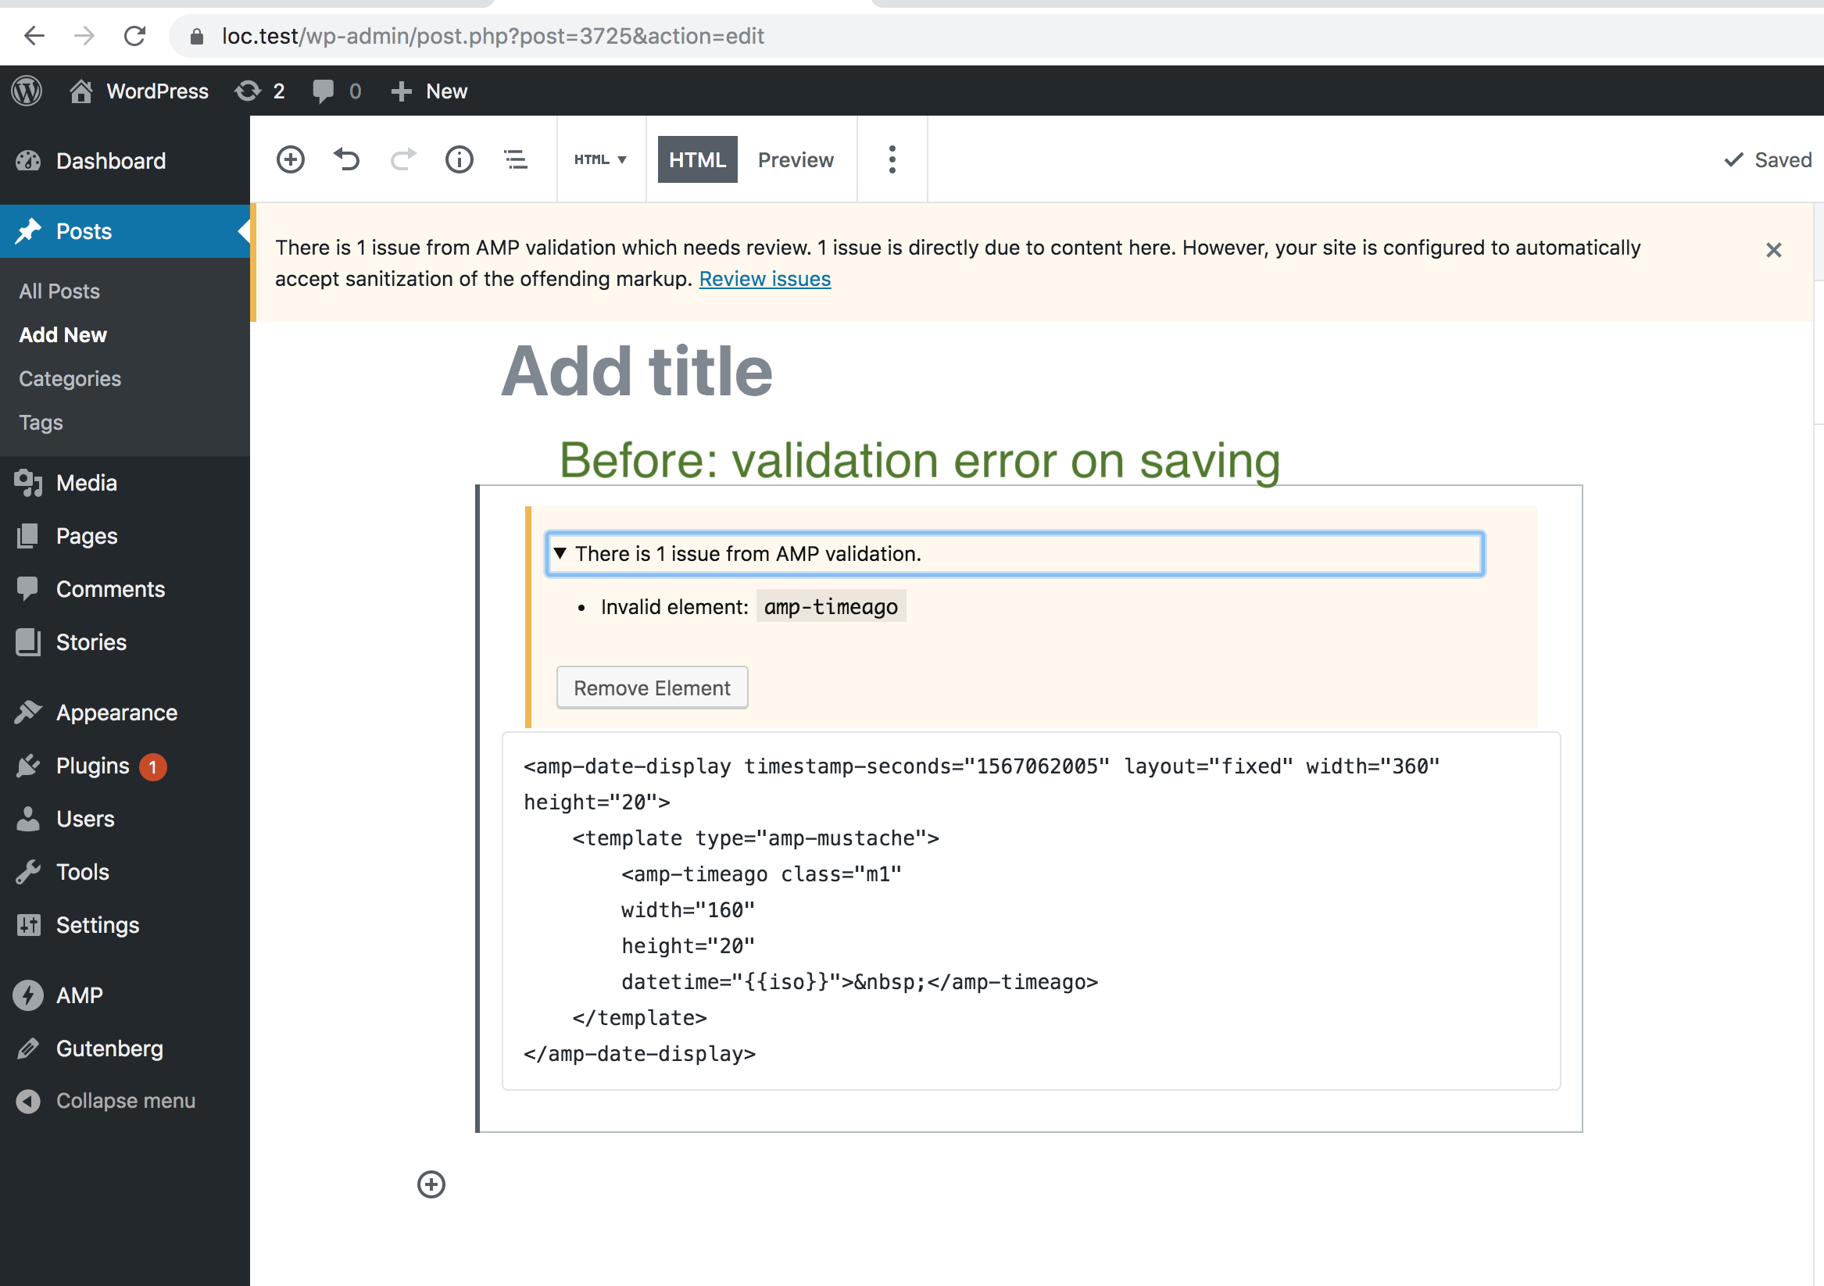The height and width of the screenshot is (1286, 1824).
Task: Redo the editor change
Action: 402,159
